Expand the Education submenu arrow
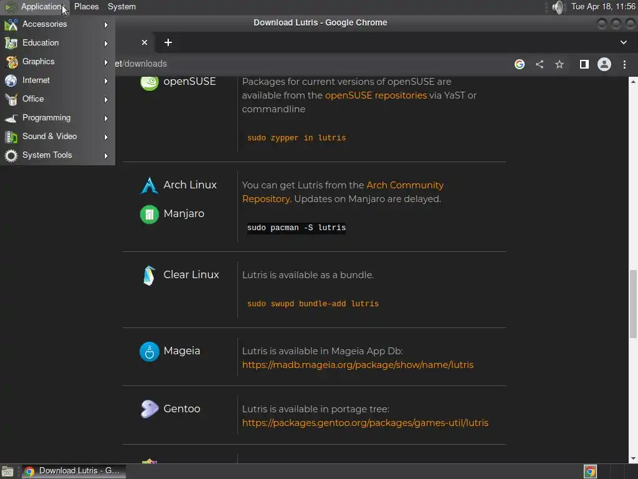638x479 pixels. click(106, 44)
